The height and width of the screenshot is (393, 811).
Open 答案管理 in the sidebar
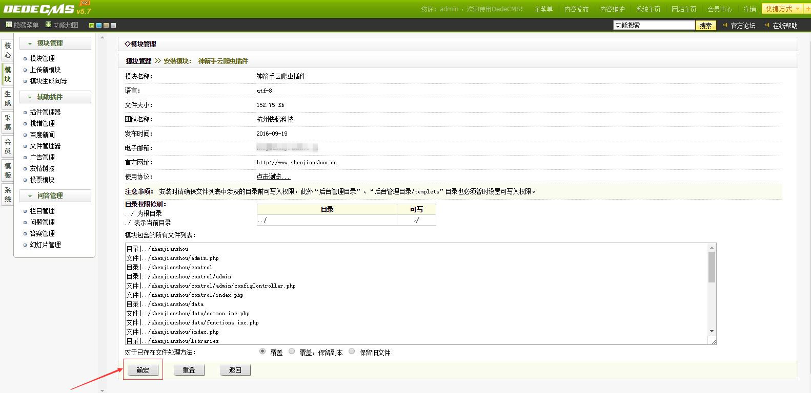42,233
